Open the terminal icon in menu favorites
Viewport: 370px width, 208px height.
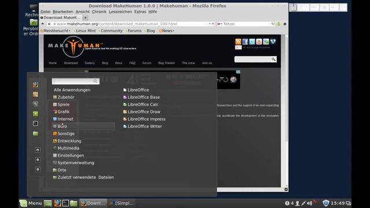tap(35, 124)
